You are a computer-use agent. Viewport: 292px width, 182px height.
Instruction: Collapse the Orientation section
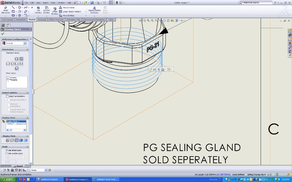tap(27, 49)
